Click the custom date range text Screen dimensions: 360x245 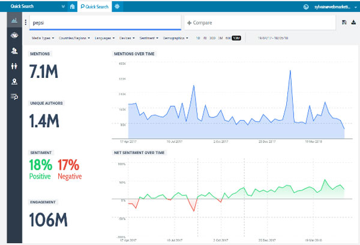point(273,38)
